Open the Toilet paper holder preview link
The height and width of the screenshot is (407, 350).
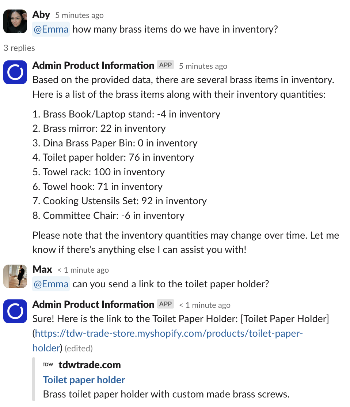[x=84, y=380]
